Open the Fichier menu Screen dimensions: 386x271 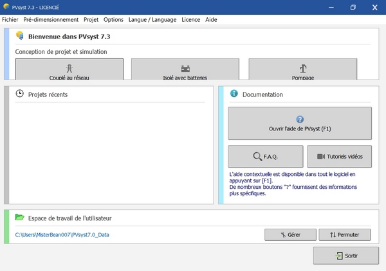coord(10,20)
